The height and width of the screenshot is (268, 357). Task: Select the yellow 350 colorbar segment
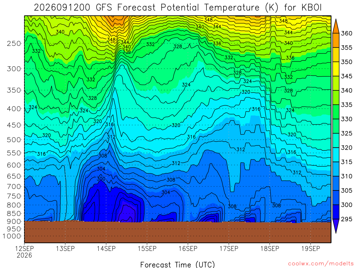coord(336,69)
